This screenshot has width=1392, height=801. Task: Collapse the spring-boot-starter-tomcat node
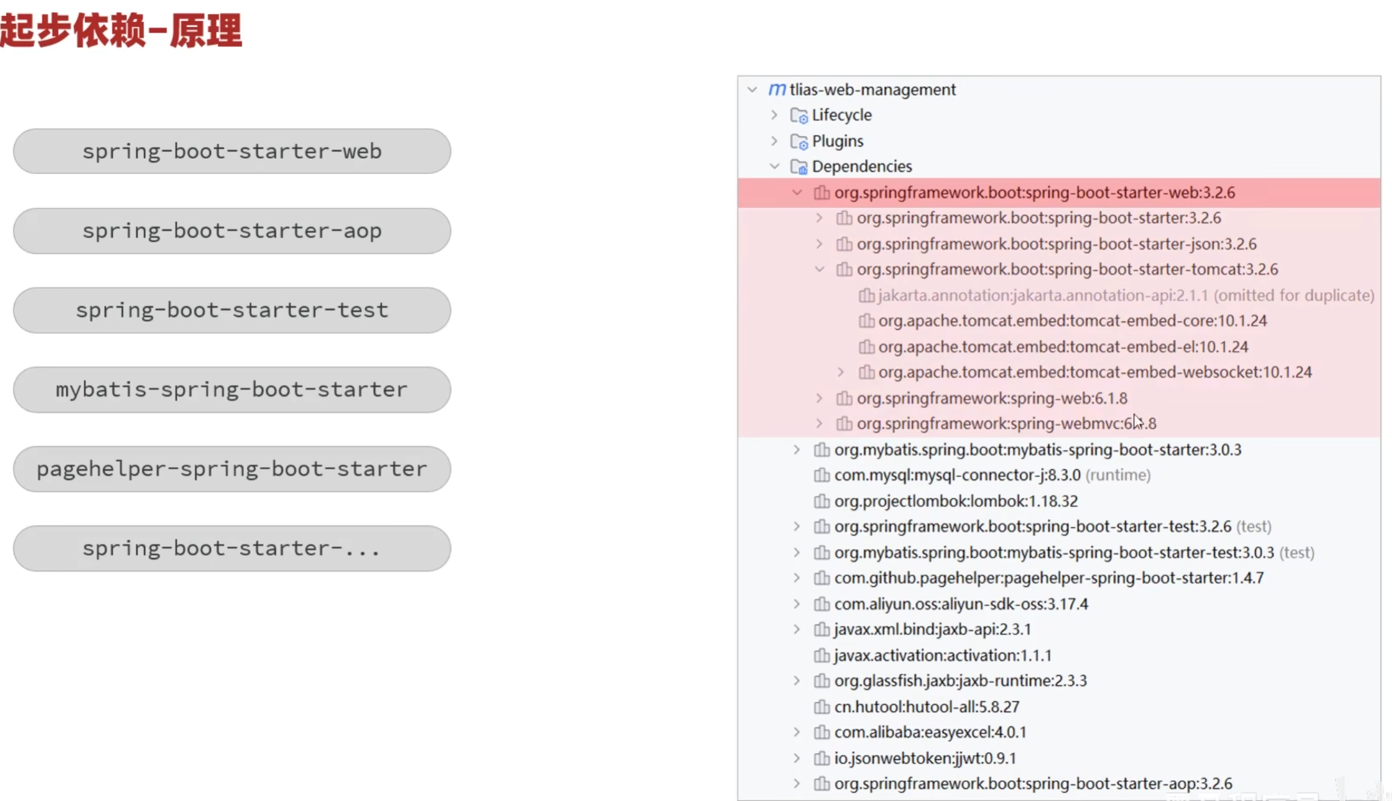click(x=820, y=269)
